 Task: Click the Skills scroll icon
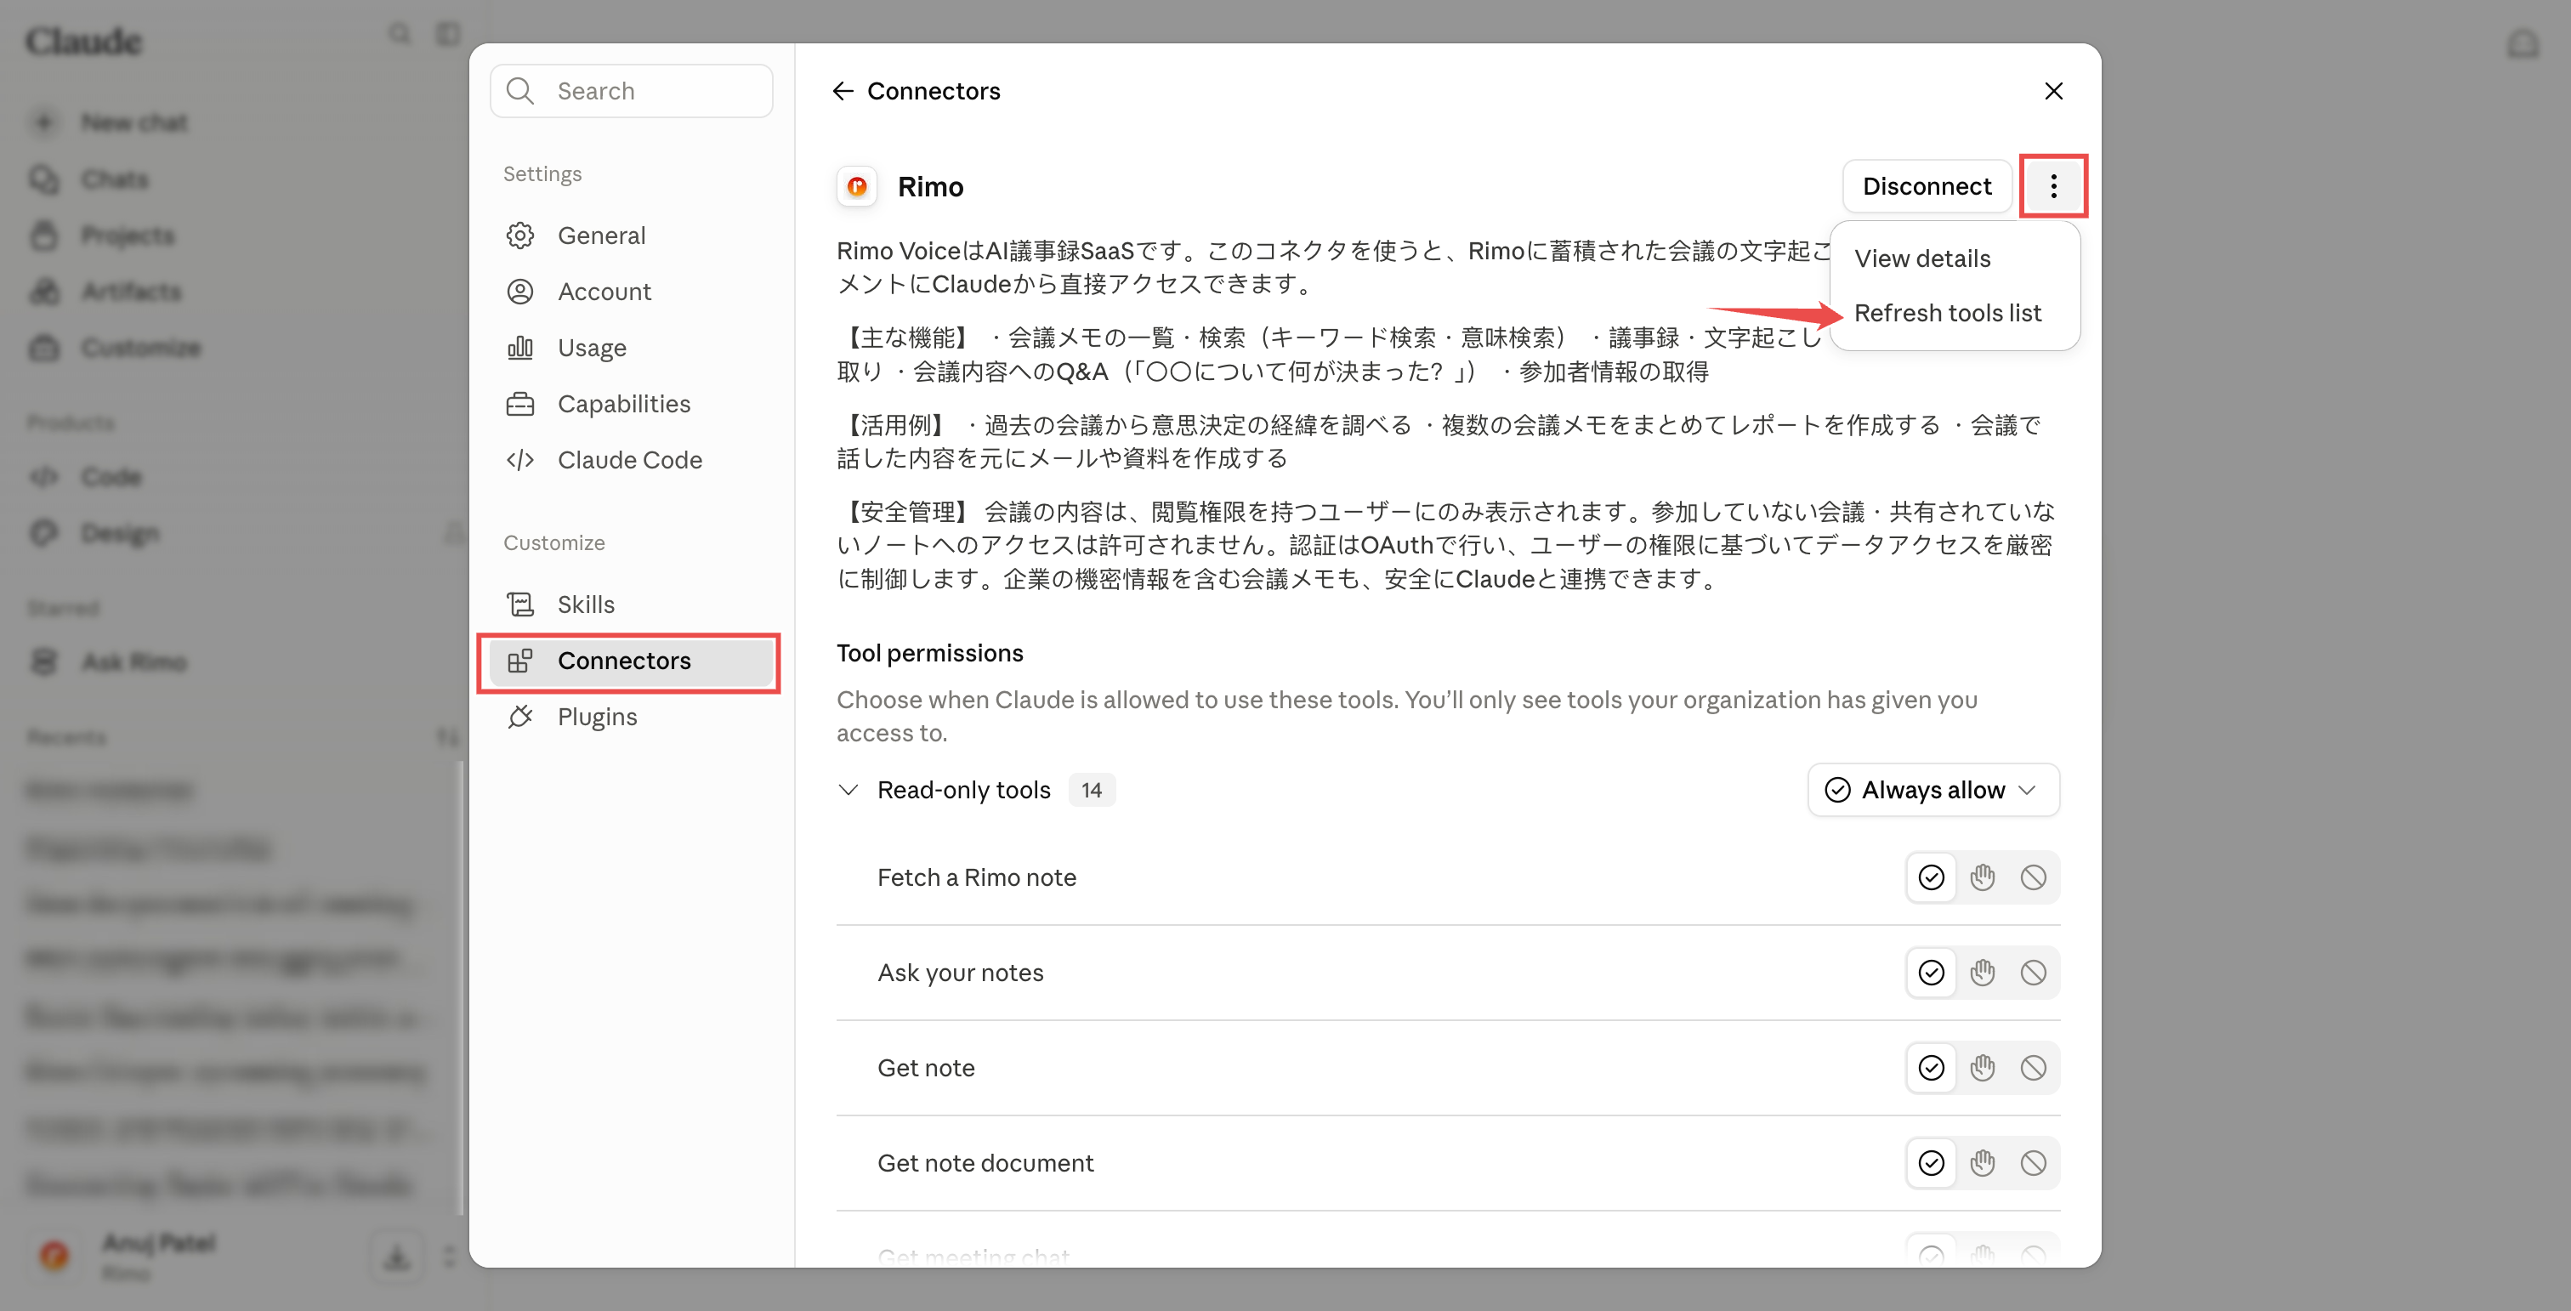tap(520, 604)
